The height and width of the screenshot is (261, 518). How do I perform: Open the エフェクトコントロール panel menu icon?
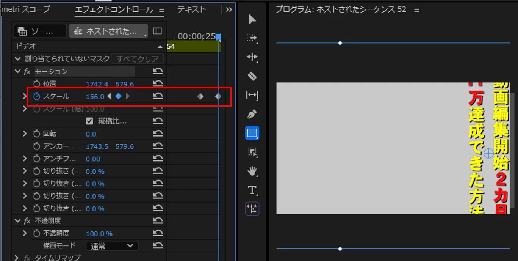(161, 9)
